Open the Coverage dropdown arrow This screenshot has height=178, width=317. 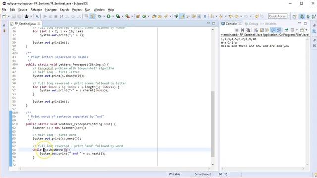pos(122,16)
